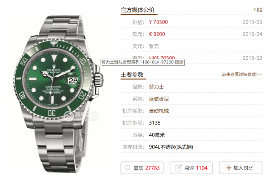Click the 3135 movement model value

(154, 123)
